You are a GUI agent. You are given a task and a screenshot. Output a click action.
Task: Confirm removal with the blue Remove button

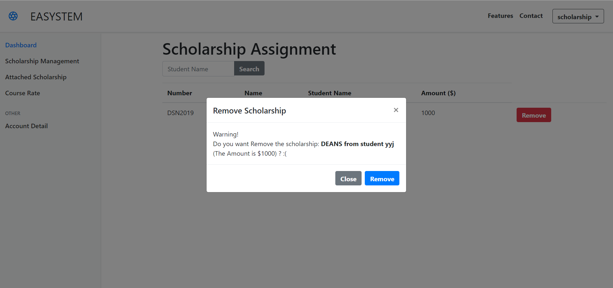click(x=382, y=178)
